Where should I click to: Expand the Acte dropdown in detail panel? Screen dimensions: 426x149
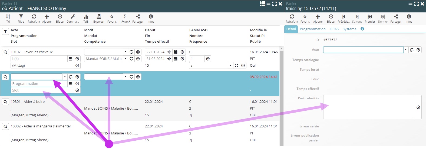405,50
